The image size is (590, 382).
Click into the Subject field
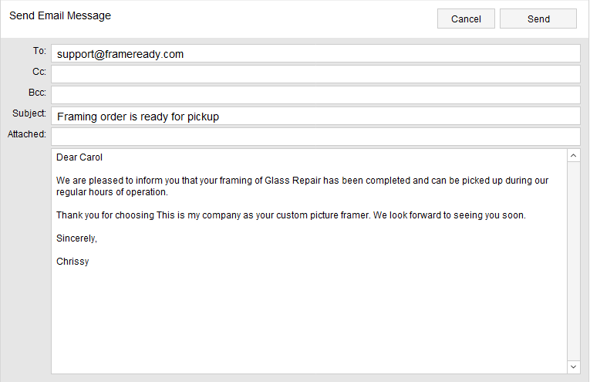tap(315, 116)
